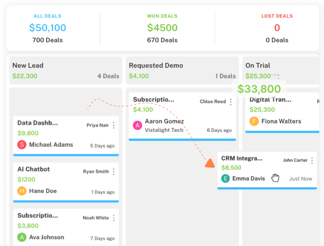Screen dimensions: 324x246
Task: Select the Won Deals summary
Action: click(162, 28)
